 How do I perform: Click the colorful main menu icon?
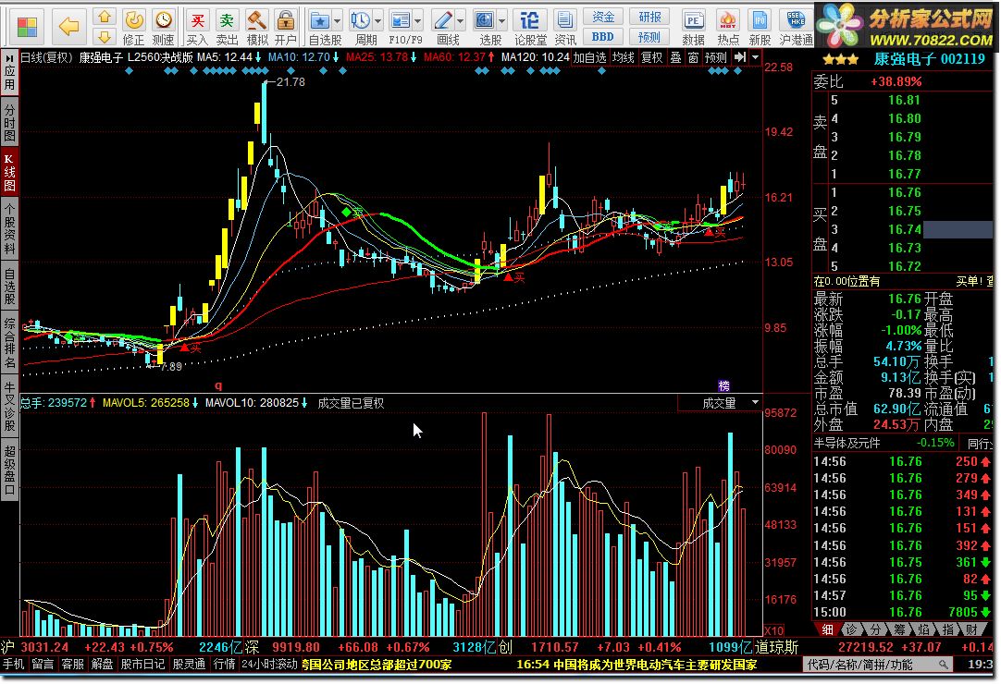26,26
